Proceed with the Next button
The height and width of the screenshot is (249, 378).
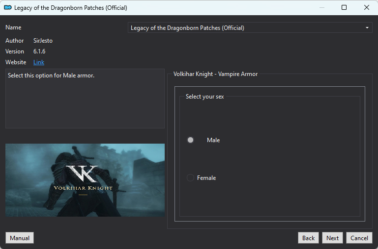(332, 238)
